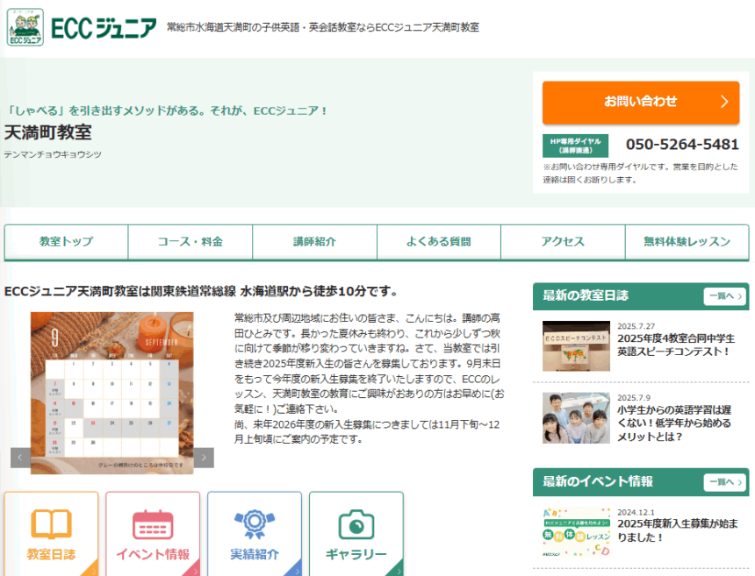Open the 小学生からの英語学習 article link
Screen dimensions: 755x576
[674, 423]
